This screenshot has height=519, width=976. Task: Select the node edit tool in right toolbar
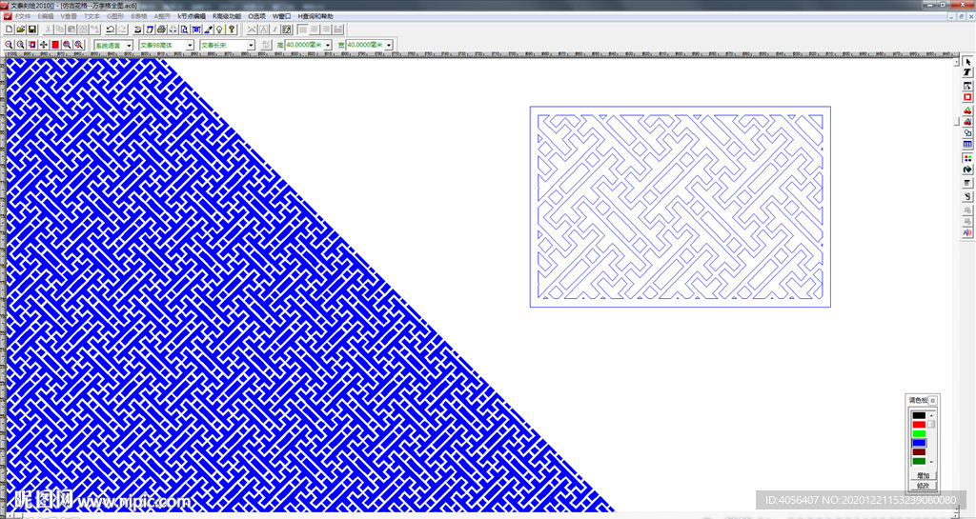(967, 86)
